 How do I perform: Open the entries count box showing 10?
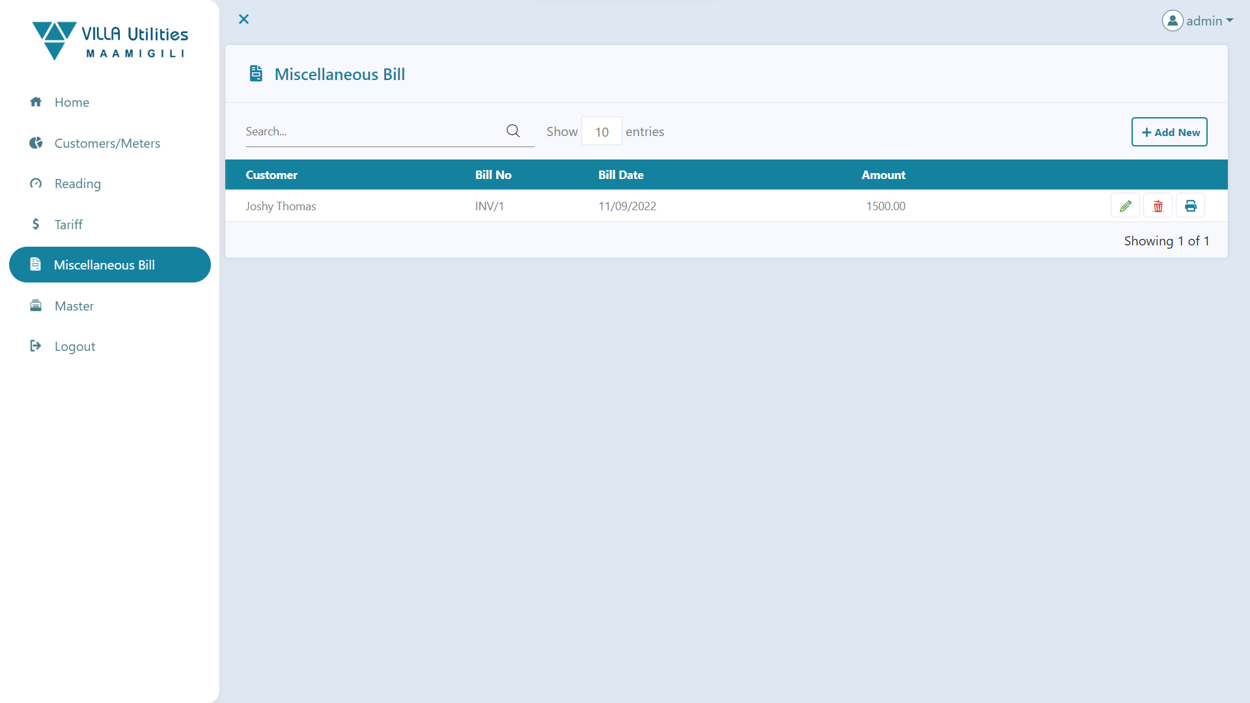tap(601, 131)
